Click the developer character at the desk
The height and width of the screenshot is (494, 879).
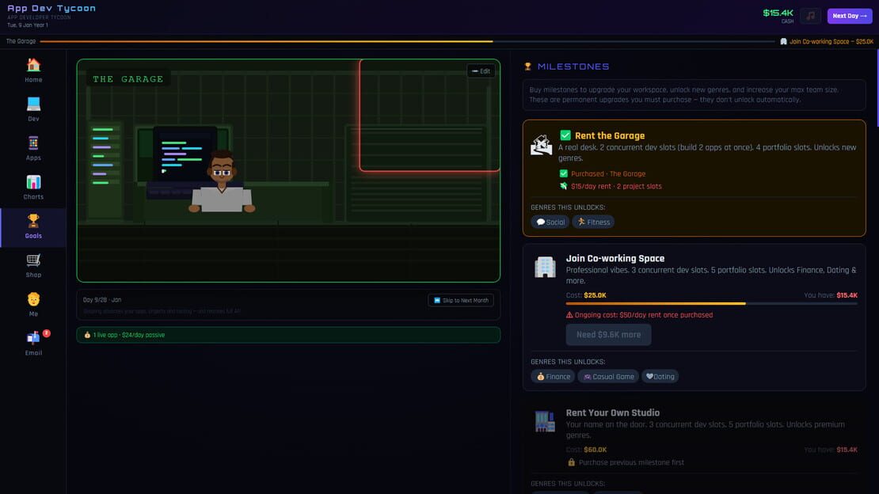(222, 181)
